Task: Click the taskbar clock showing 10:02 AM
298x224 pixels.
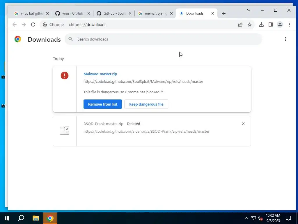Action: (273, 218)
